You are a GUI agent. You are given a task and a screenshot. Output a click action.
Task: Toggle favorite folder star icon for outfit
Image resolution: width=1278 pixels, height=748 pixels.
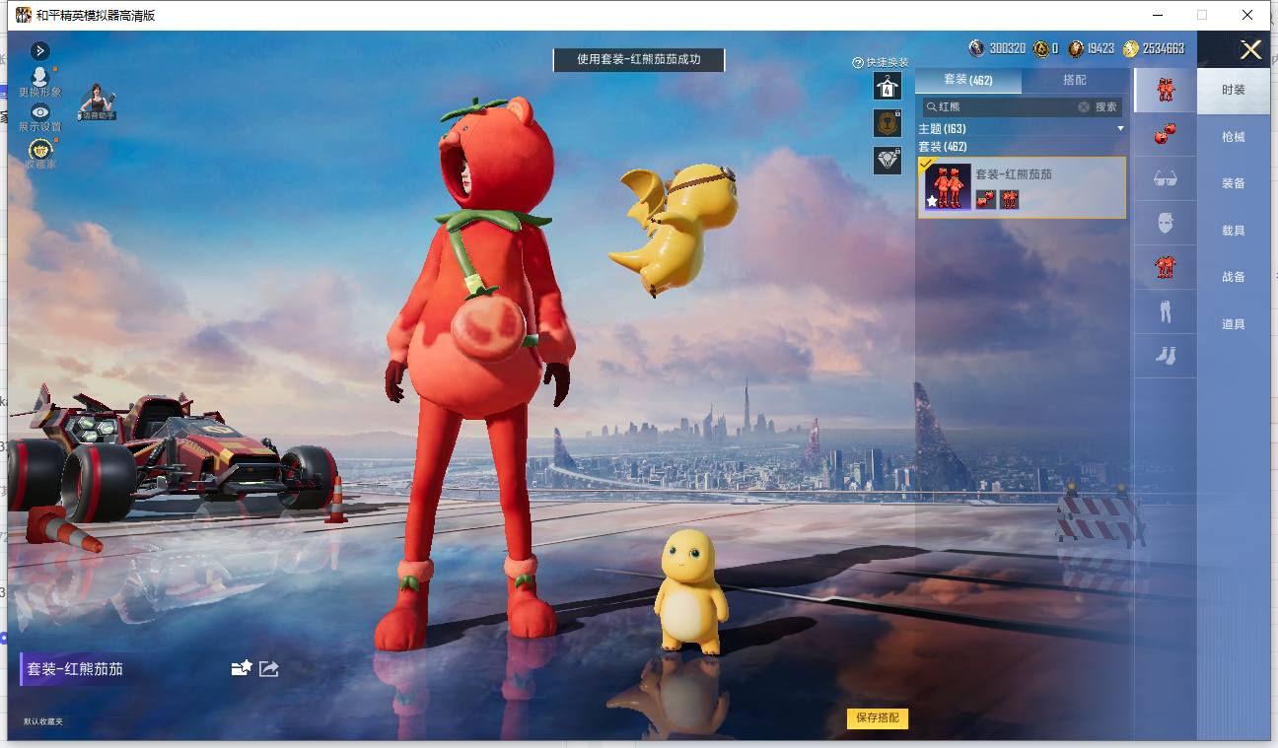tap(242, 668)
